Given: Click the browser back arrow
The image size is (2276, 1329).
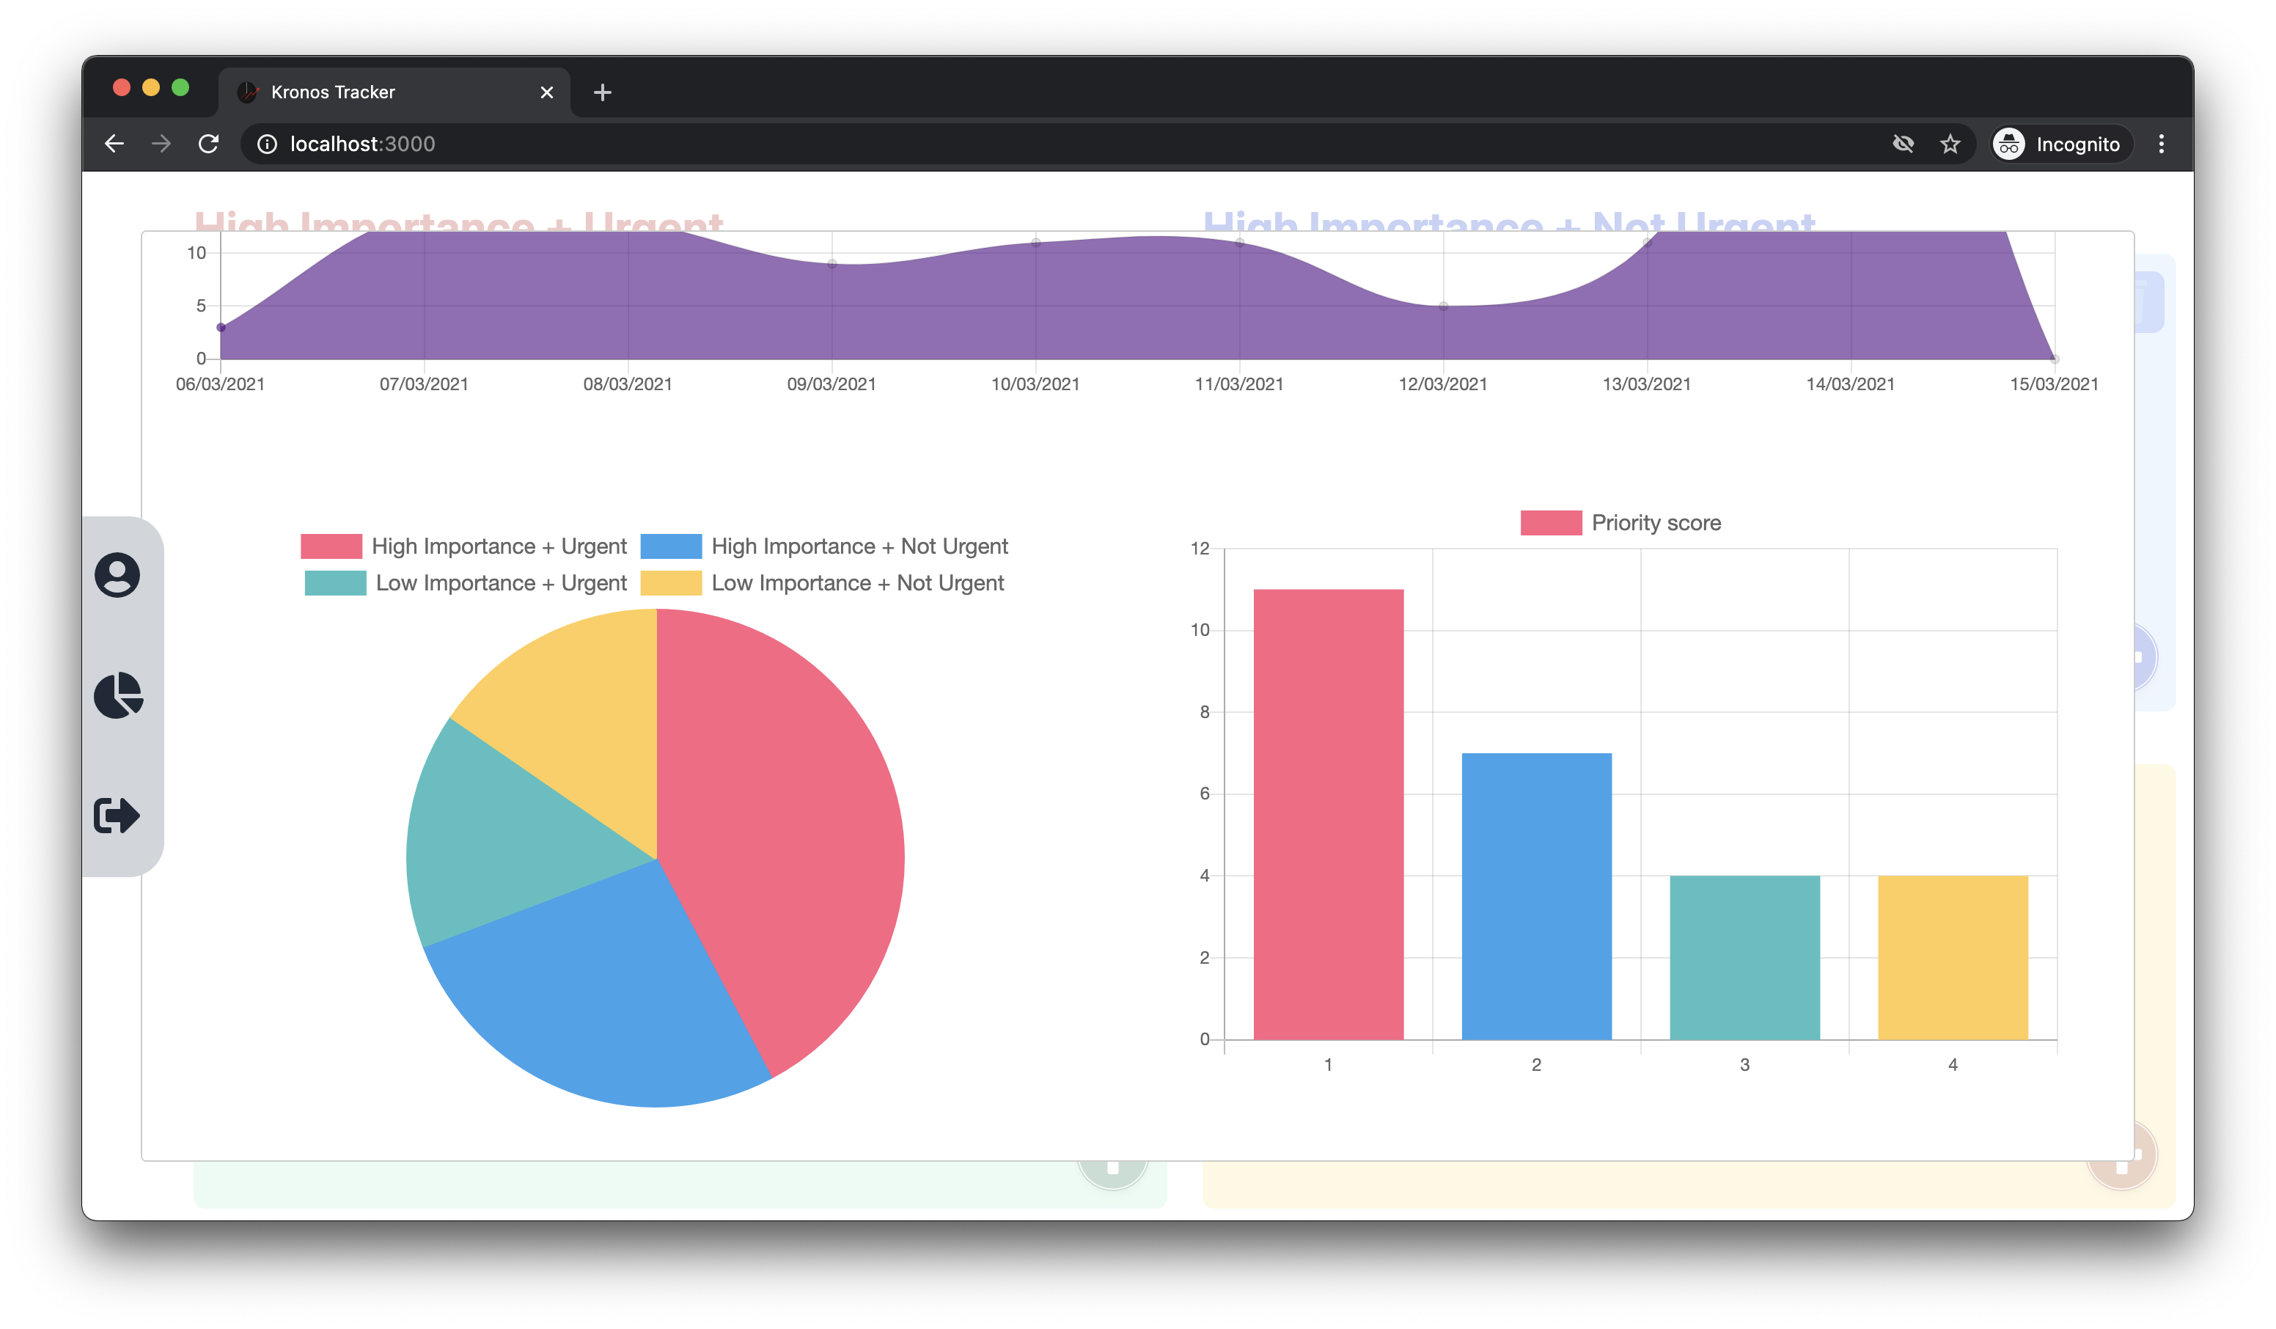Looking at the screenshot, I should tap(114, 144).
